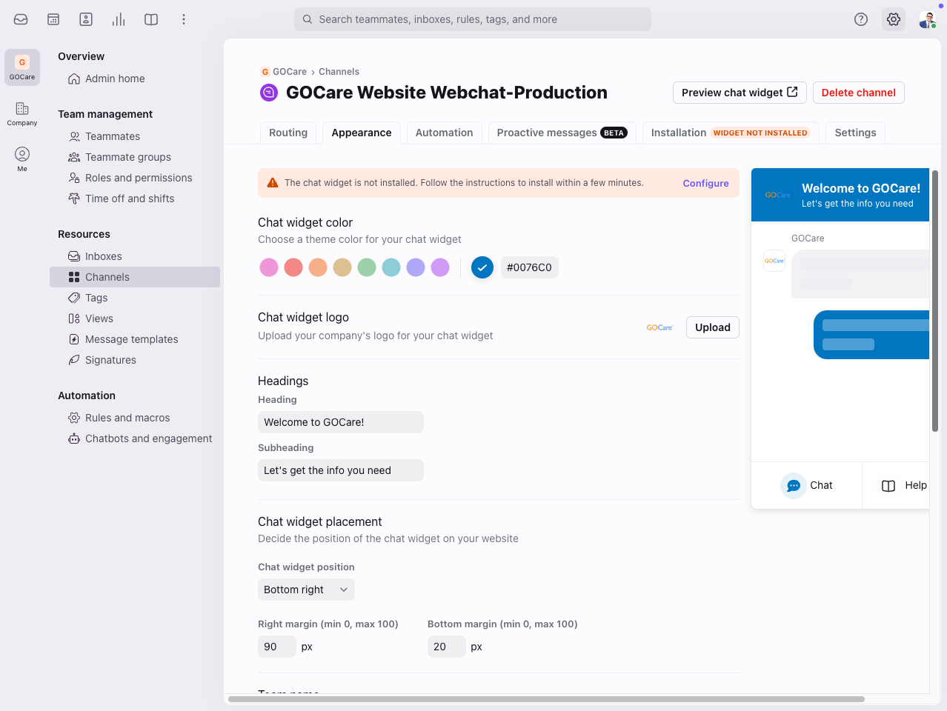Click Chat tab in widget preview
The height and width of the screenshot is (711, 947).
807,485
